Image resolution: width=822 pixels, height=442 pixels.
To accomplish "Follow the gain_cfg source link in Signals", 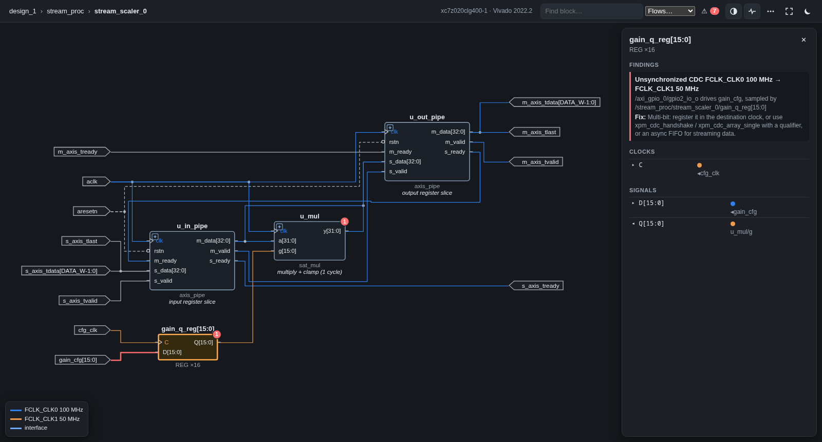I will tap(744, 212).
